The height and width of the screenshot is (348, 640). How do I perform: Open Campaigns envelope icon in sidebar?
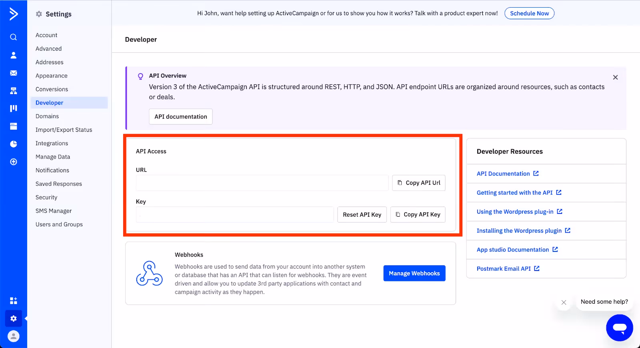point(14,73)
